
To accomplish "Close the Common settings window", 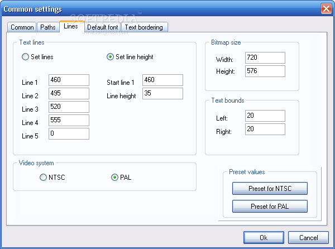I will point(326,9).
